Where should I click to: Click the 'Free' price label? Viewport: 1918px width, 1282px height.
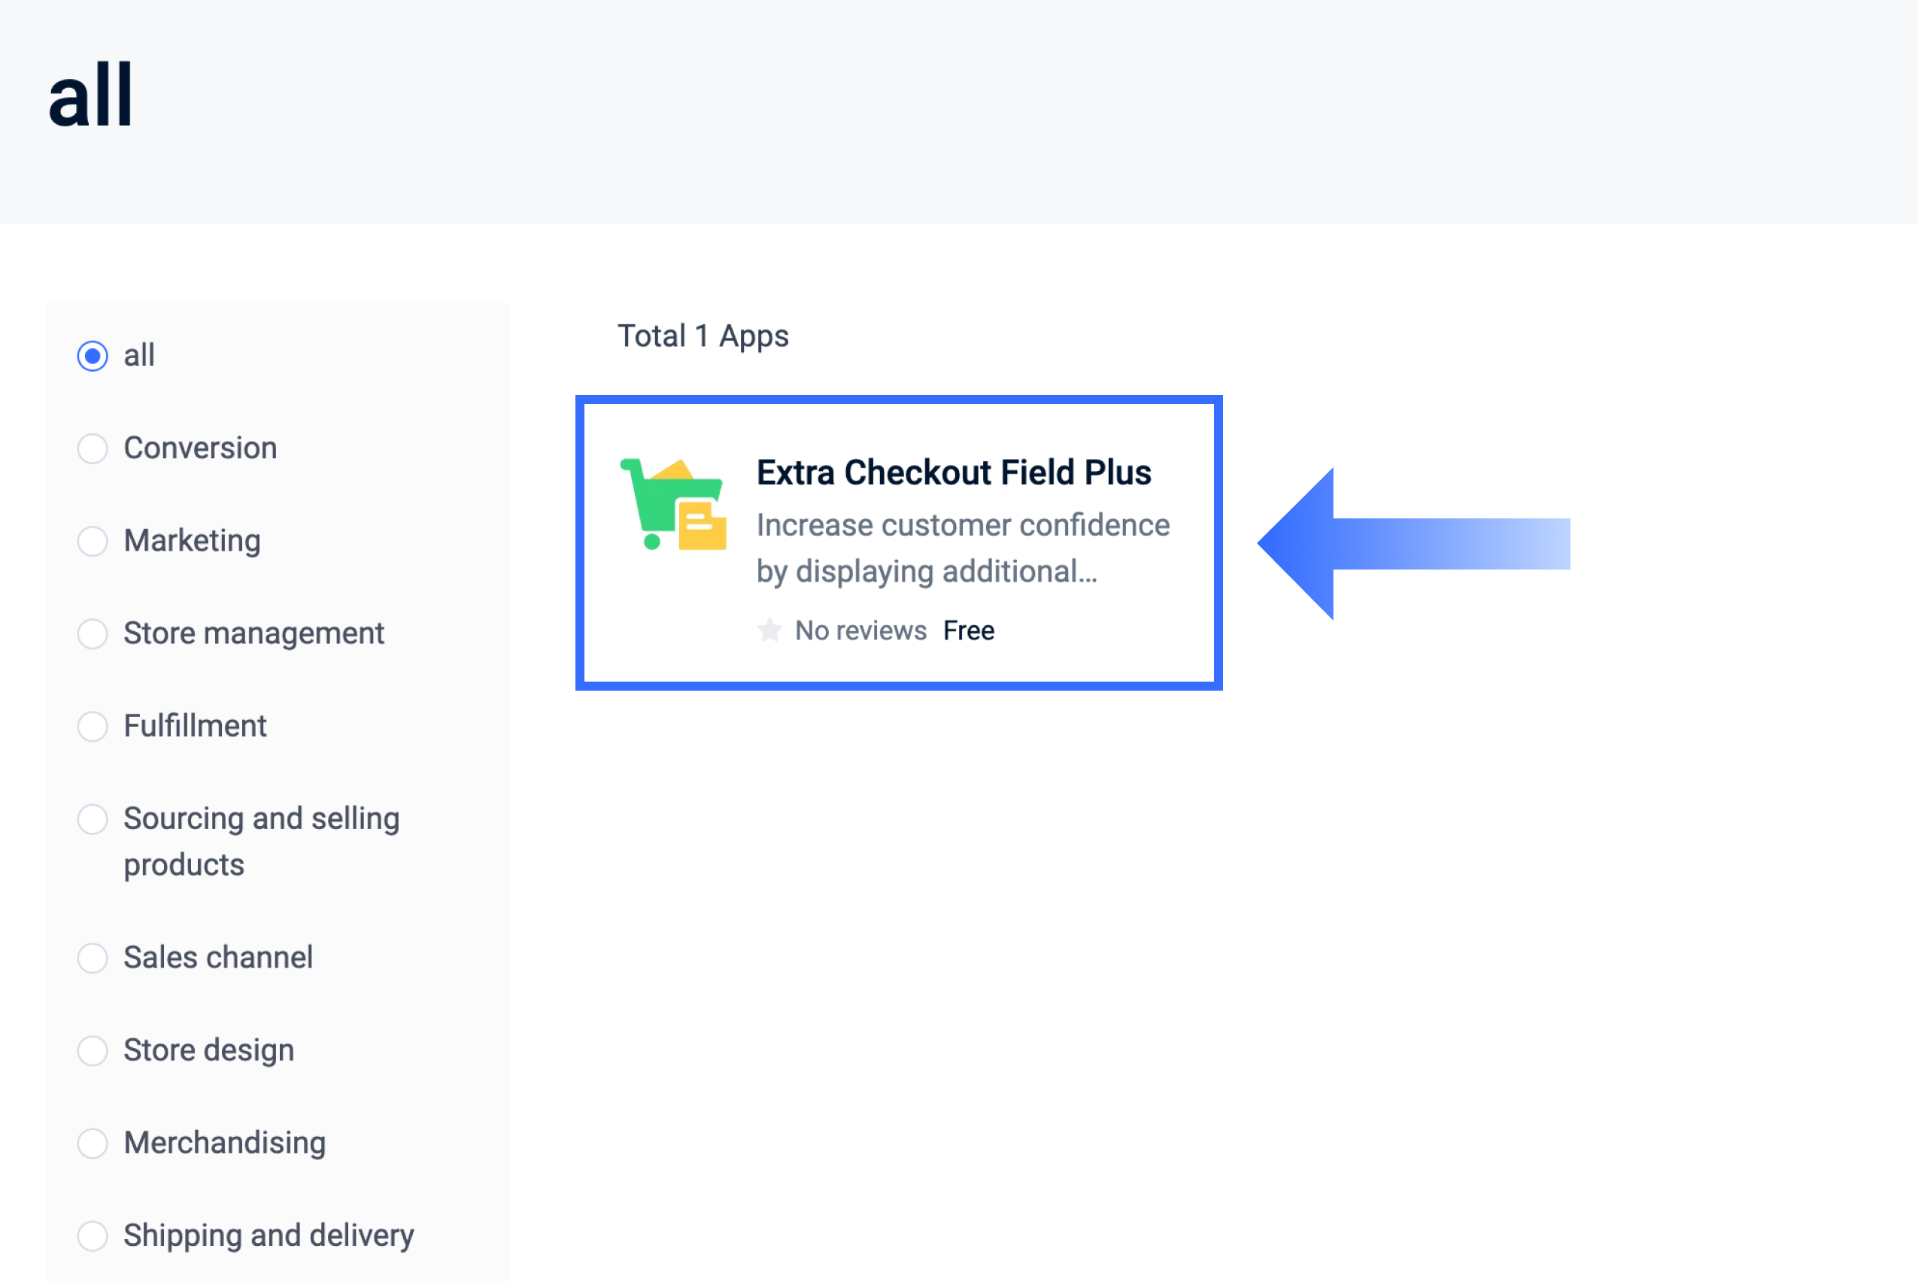(x=968, y=630)
